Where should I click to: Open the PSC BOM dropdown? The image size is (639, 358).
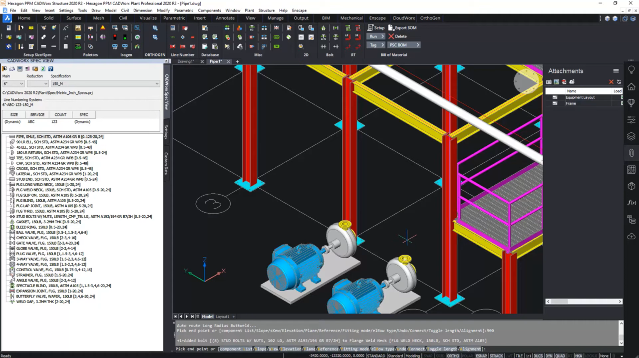404,45
